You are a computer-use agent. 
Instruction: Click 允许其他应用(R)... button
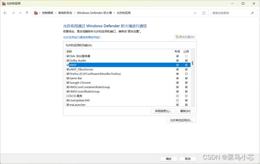point(181,120)
